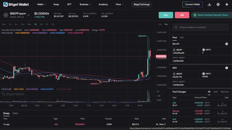Click the Bitget Wallet logo
Image resolution: width=232 pixels, height=130 pixels.
(x=16, y=4)
